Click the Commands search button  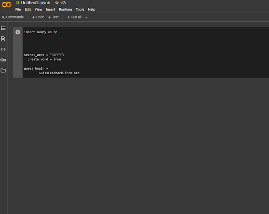pos(13,17)
